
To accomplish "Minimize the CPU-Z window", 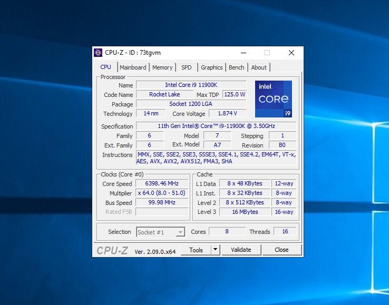I will pyautogui.click(x=244, y=53).
